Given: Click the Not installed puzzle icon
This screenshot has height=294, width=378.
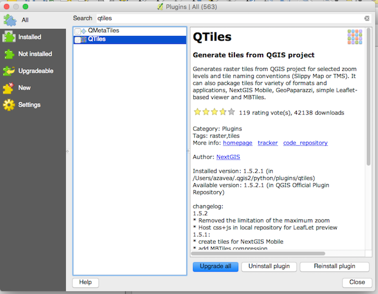Looking at the screenshot, I should coord(9,54).
